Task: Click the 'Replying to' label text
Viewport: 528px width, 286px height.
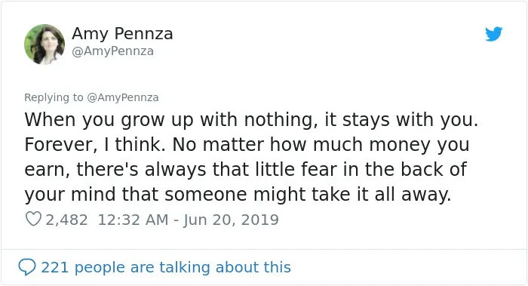Action: pos(54,97)
